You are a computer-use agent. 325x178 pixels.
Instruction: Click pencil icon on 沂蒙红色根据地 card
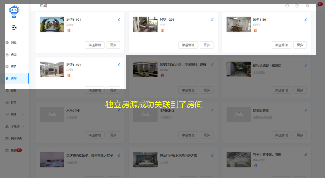click(x=212, y=155)
